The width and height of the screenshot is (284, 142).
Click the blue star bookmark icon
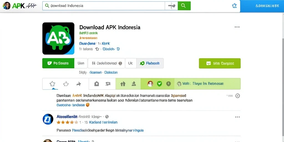[234, 6]
